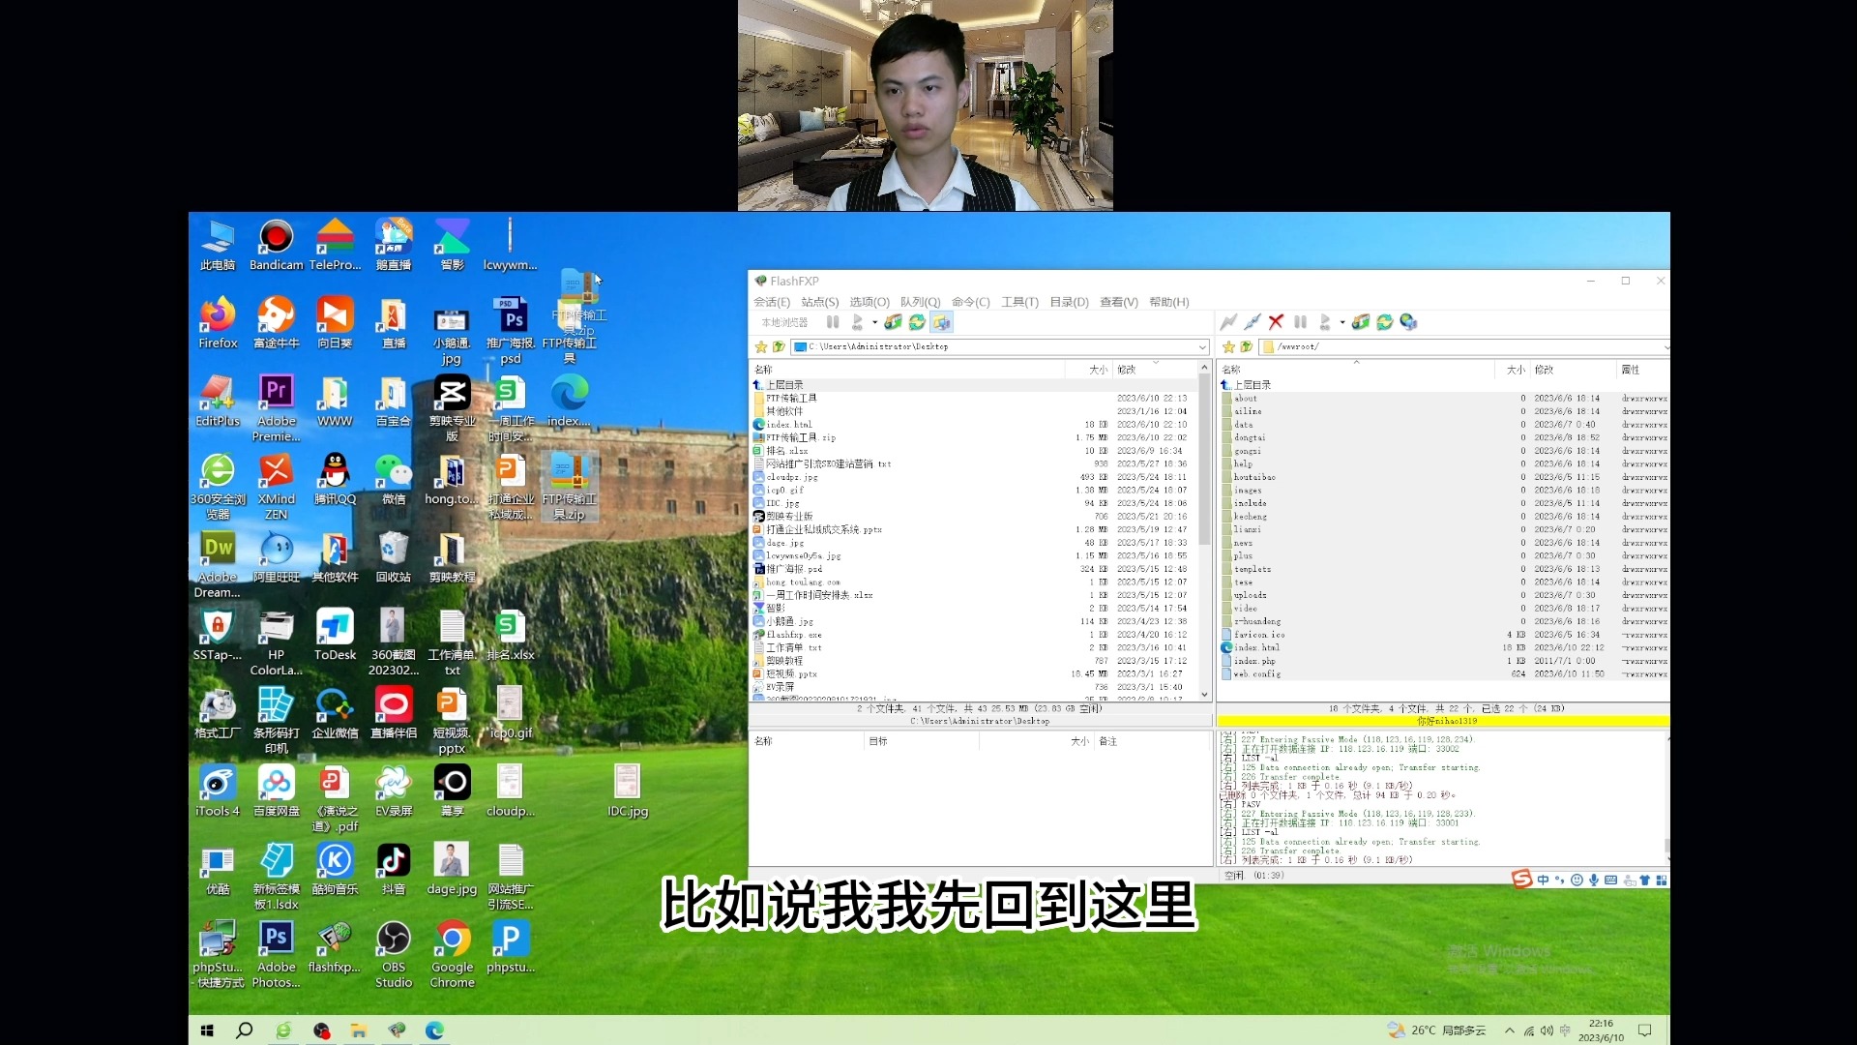1857x1045 pixels.
Task: Open 腾讯QQ desktop shortcut
Action: coord(335,479)
